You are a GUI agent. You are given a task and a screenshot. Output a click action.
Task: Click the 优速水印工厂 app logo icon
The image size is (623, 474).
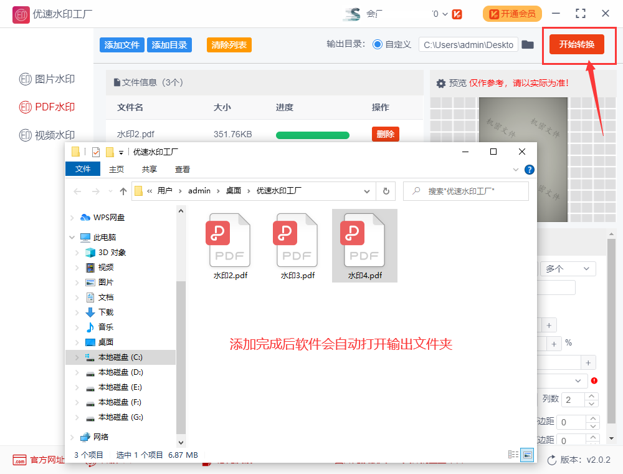click(x=21, y=15)
